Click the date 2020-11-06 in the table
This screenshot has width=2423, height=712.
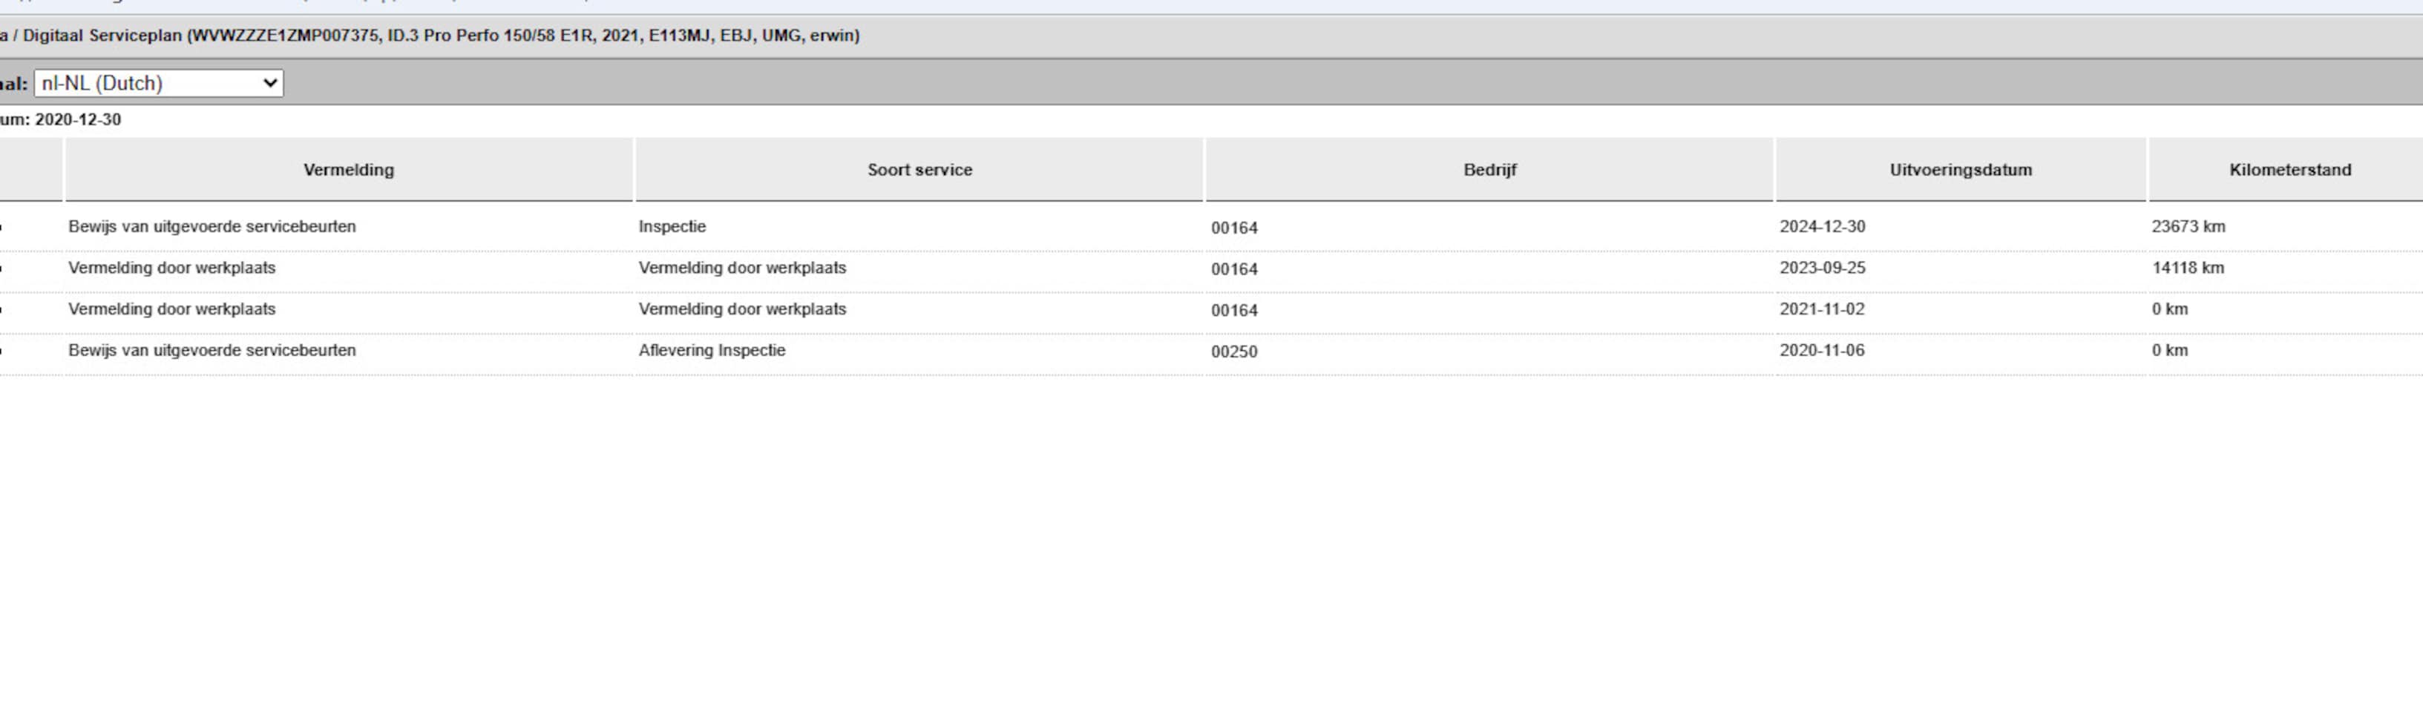pos(1821,351)
